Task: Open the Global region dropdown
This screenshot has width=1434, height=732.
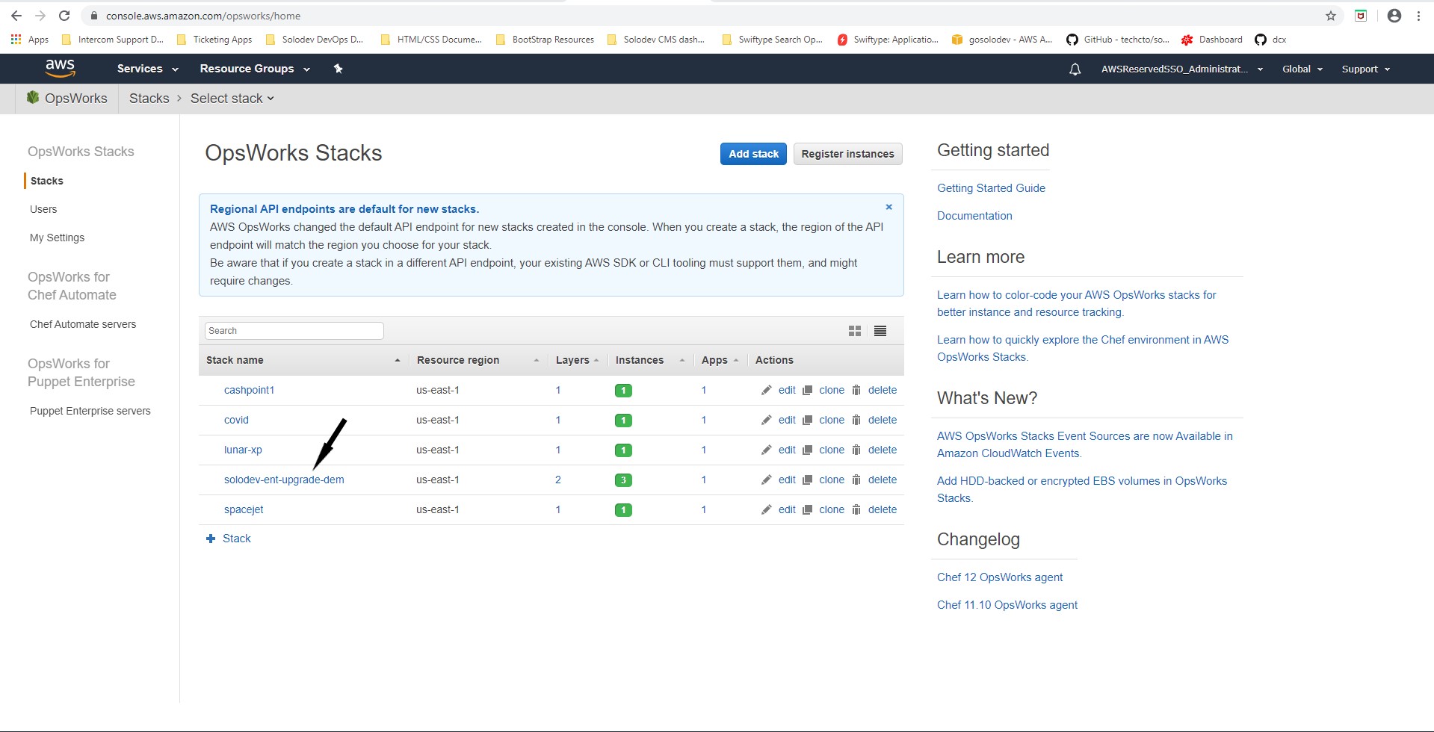Action: tap(1302, 69)
